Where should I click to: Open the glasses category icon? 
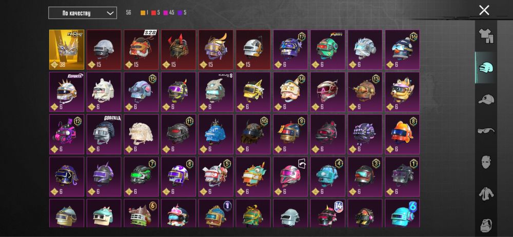tap(486, 131)
